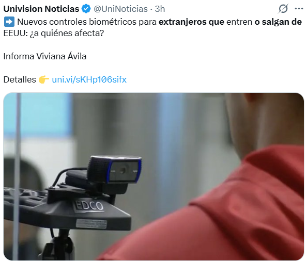Open the post via the 3h timestamp
Image resolution: width=307 pixels, height=262 pixels.
(x=160, y=9)
